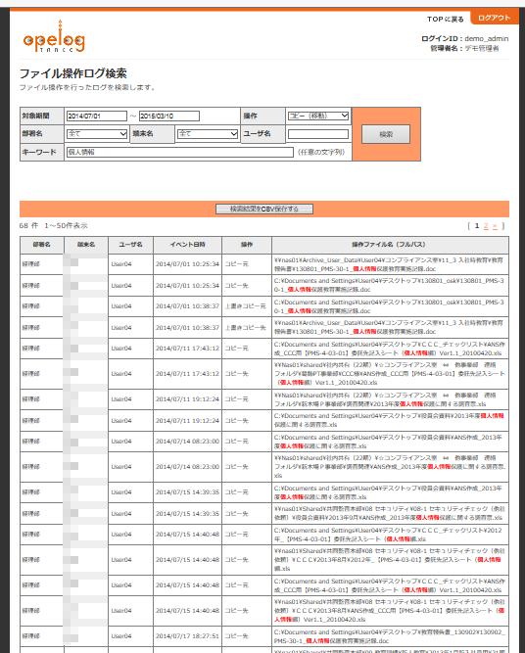Click the 端末名 table column header

pos(86,245)
